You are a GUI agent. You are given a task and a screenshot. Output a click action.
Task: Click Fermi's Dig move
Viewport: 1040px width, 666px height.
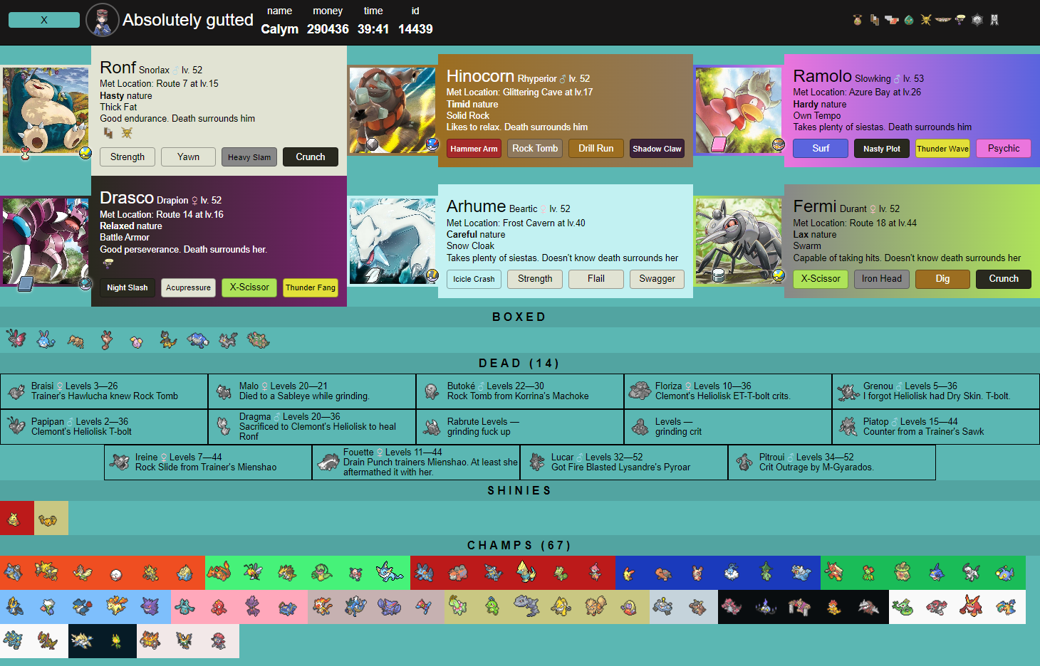942,279
